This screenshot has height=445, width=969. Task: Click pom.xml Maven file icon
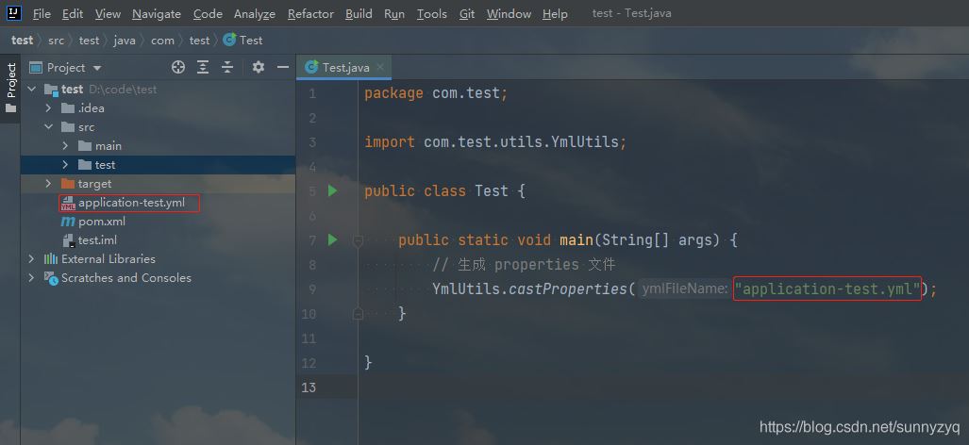tap(68, 222)
